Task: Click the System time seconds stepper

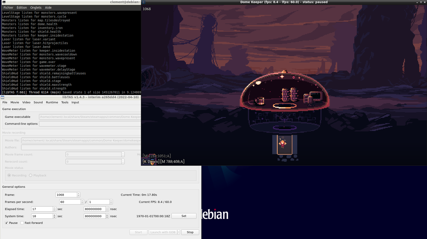Action: click(x=54, y=216)
